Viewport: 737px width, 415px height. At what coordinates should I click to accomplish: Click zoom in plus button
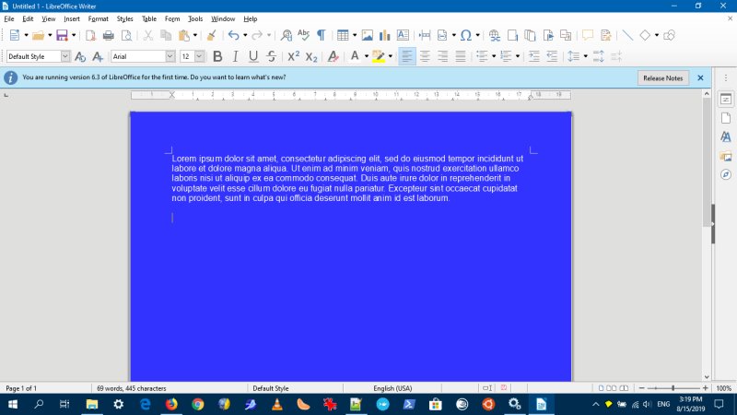pyautogui.click(x=705, y=388)
